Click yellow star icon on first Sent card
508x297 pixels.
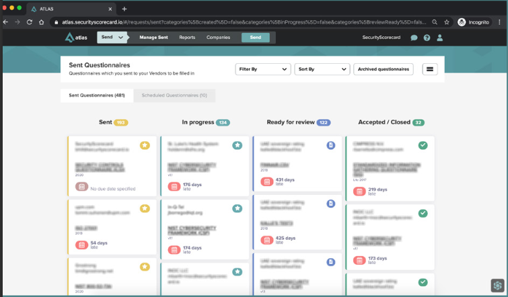tap(145, 145)
